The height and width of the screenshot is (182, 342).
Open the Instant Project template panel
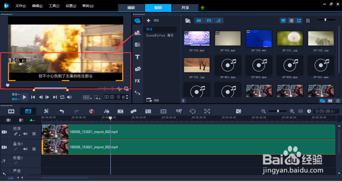137,33
